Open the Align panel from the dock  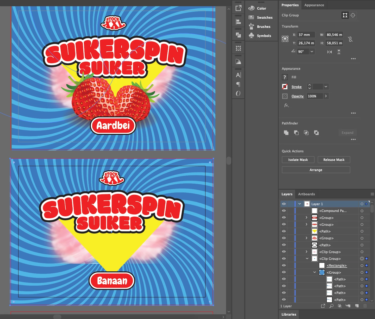click(238, 22)
